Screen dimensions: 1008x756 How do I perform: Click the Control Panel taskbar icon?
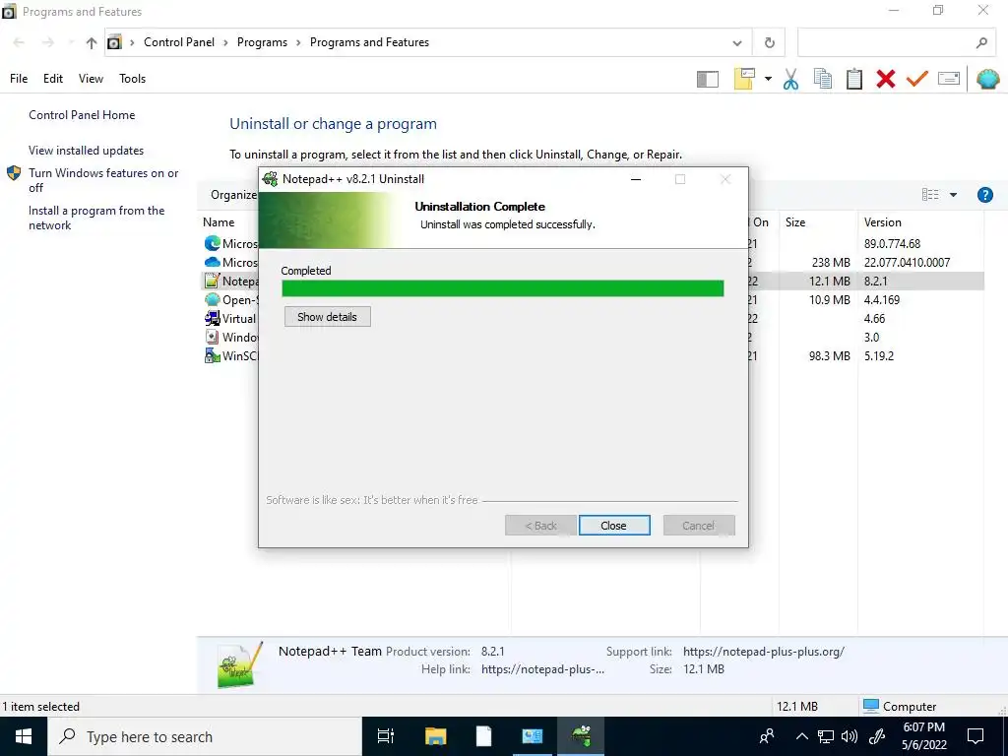click(533, 736)
